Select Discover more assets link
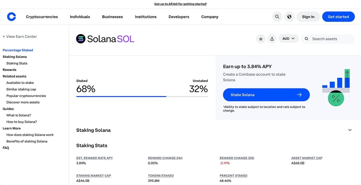The height and width of the screenshot is (185, 361). point(23,102)
